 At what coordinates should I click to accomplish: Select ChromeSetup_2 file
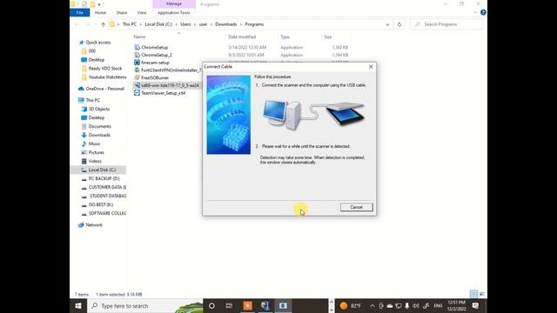tap(157, 55)
